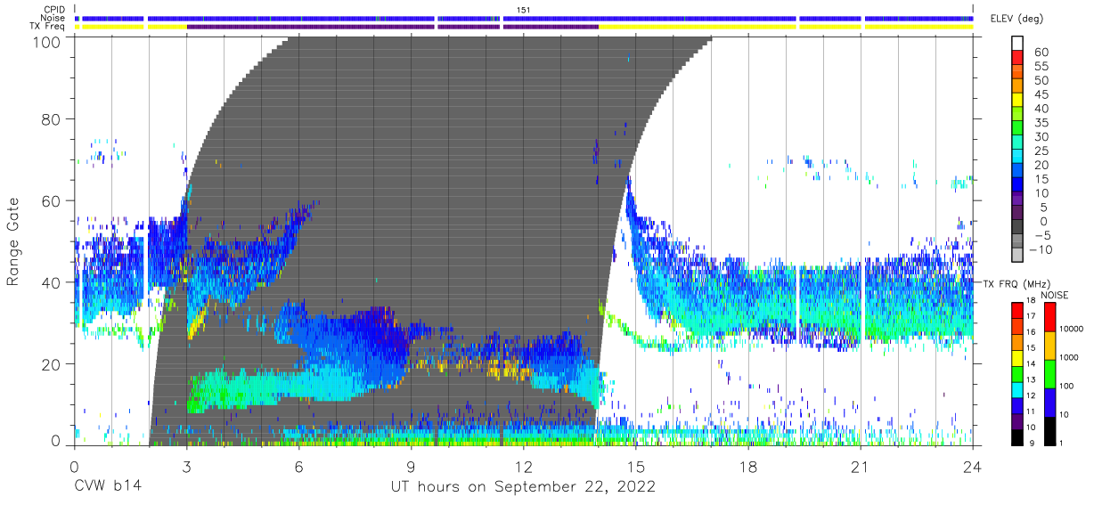1094x505 pixels.
Task: Pick the cyan ELEV segment between 20 and 25
Action: pos(1017,158)
